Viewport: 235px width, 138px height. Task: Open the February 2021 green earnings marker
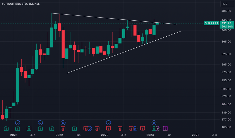(x=18, y=128)
